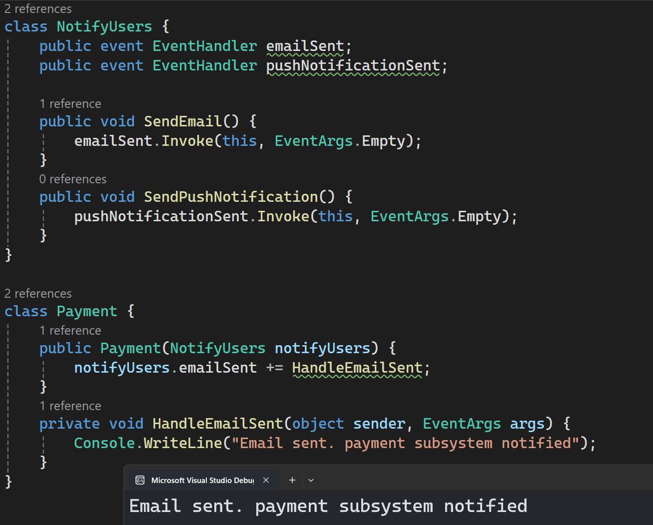Click notifyUsers.emailSent in the Payment constructor
The height and width of the screenshot is (525, 653).
(x=165, y=368)
